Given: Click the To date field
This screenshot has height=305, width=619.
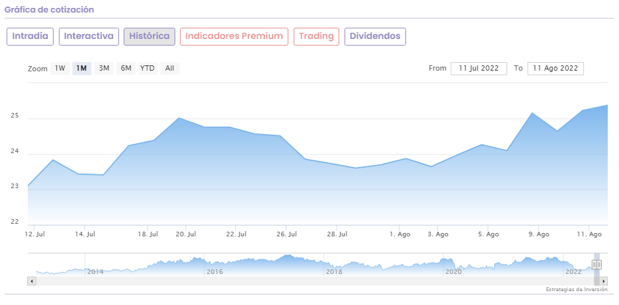Looking at the screenshot, I should click(x=556, y=69).
